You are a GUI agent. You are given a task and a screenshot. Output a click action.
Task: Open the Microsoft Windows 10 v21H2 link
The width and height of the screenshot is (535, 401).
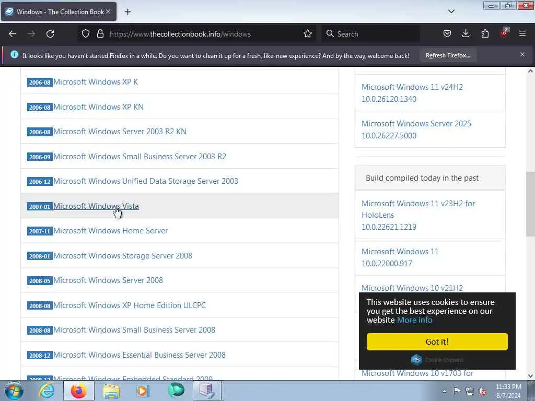point(412,288)
